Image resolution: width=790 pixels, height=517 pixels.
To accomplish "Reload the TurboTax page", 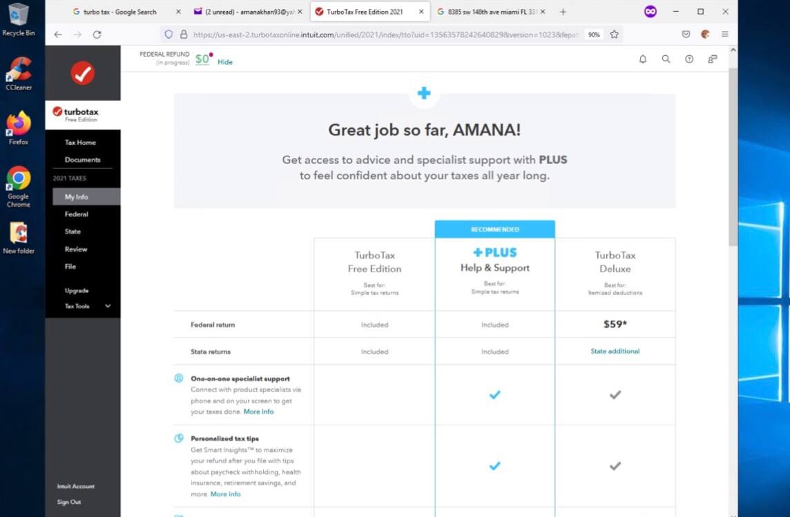I will [x=97, y=34].
